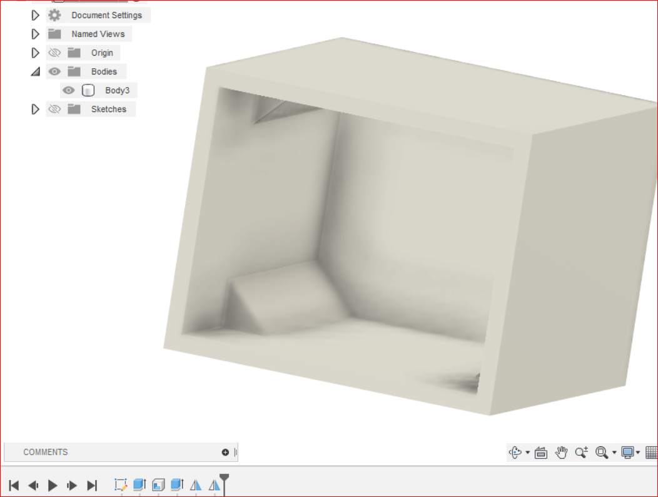Click a mirror feature icon in the timeline

196,484
